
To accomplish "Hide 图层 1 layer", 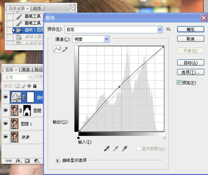I will click(5, 124).
